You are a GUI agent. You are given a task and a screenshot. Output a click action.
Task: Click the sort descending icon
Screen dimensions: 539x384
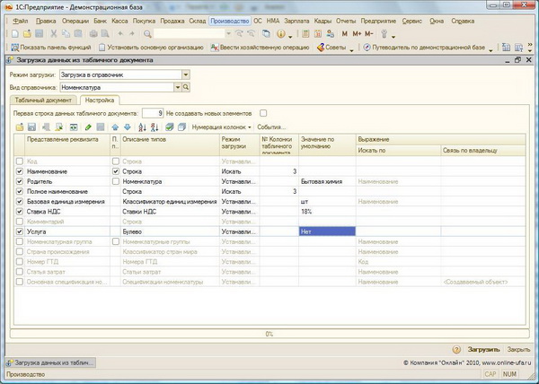click(x=155, y=127)
